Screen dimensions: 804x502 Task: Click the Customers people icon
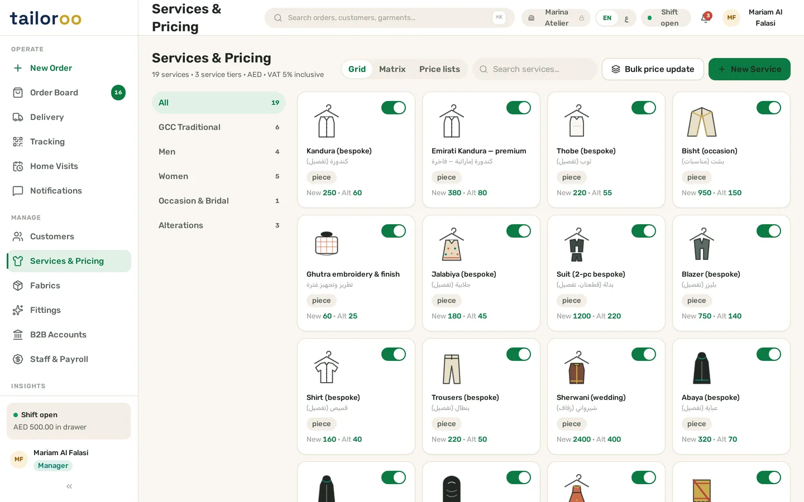(x=18, y=236)
